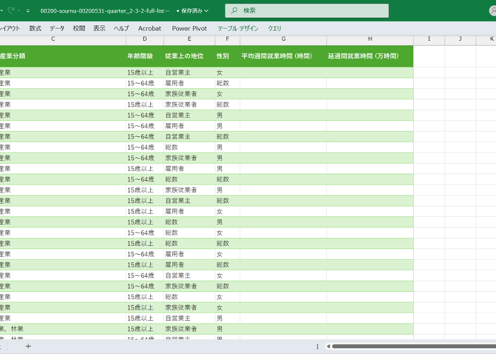Open the Redo history dropdown arrow
Image resolution: width=496 pixels, height=354 pixels.
pos(19,11)
